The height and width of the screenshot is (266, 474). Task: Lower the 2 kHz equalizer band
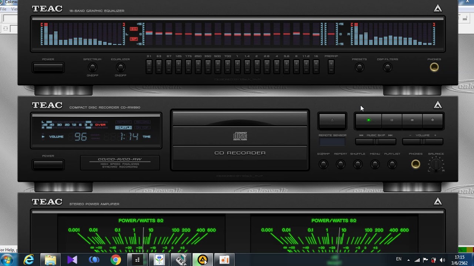[x=257, y=70]
